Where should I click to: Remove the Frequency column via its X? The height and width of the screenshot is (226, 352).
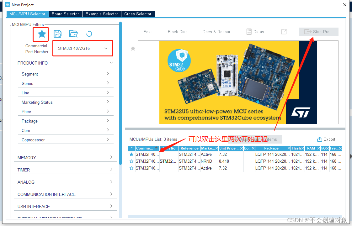[340, 149]
